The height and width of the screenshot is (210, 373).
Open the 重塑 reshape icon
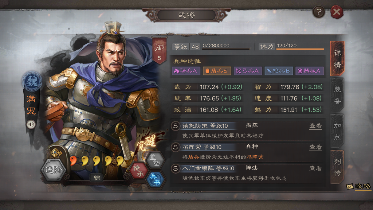155,160
